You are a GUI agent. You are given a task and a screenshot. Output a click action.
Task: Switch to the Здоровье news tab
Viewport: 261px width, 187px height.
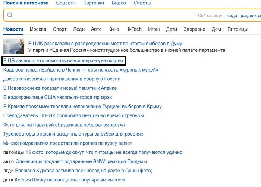point(194,29)
